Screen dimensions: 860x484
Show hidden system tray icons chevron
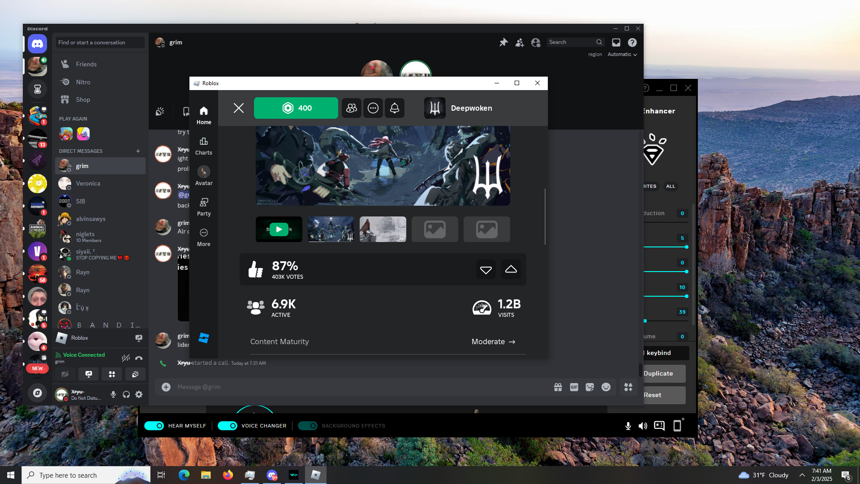point(802,475)
